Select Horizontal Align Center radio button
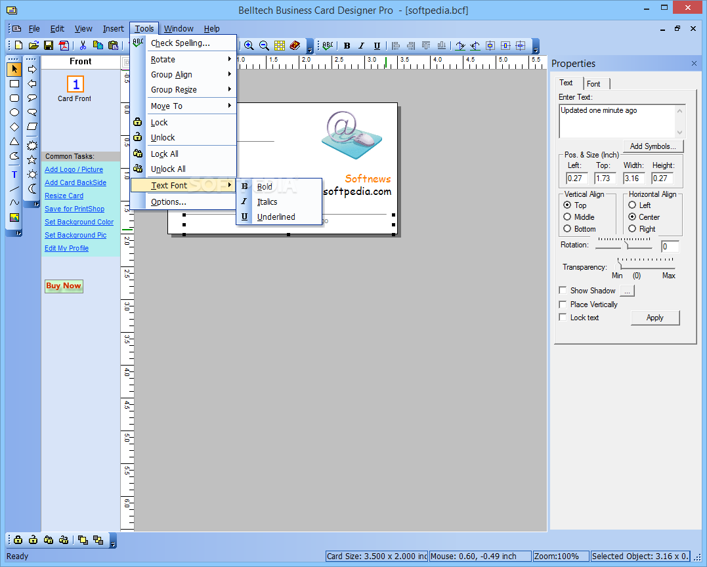This screenshot has height=567, width=707. pyautogui.click(x=632, y=217)
